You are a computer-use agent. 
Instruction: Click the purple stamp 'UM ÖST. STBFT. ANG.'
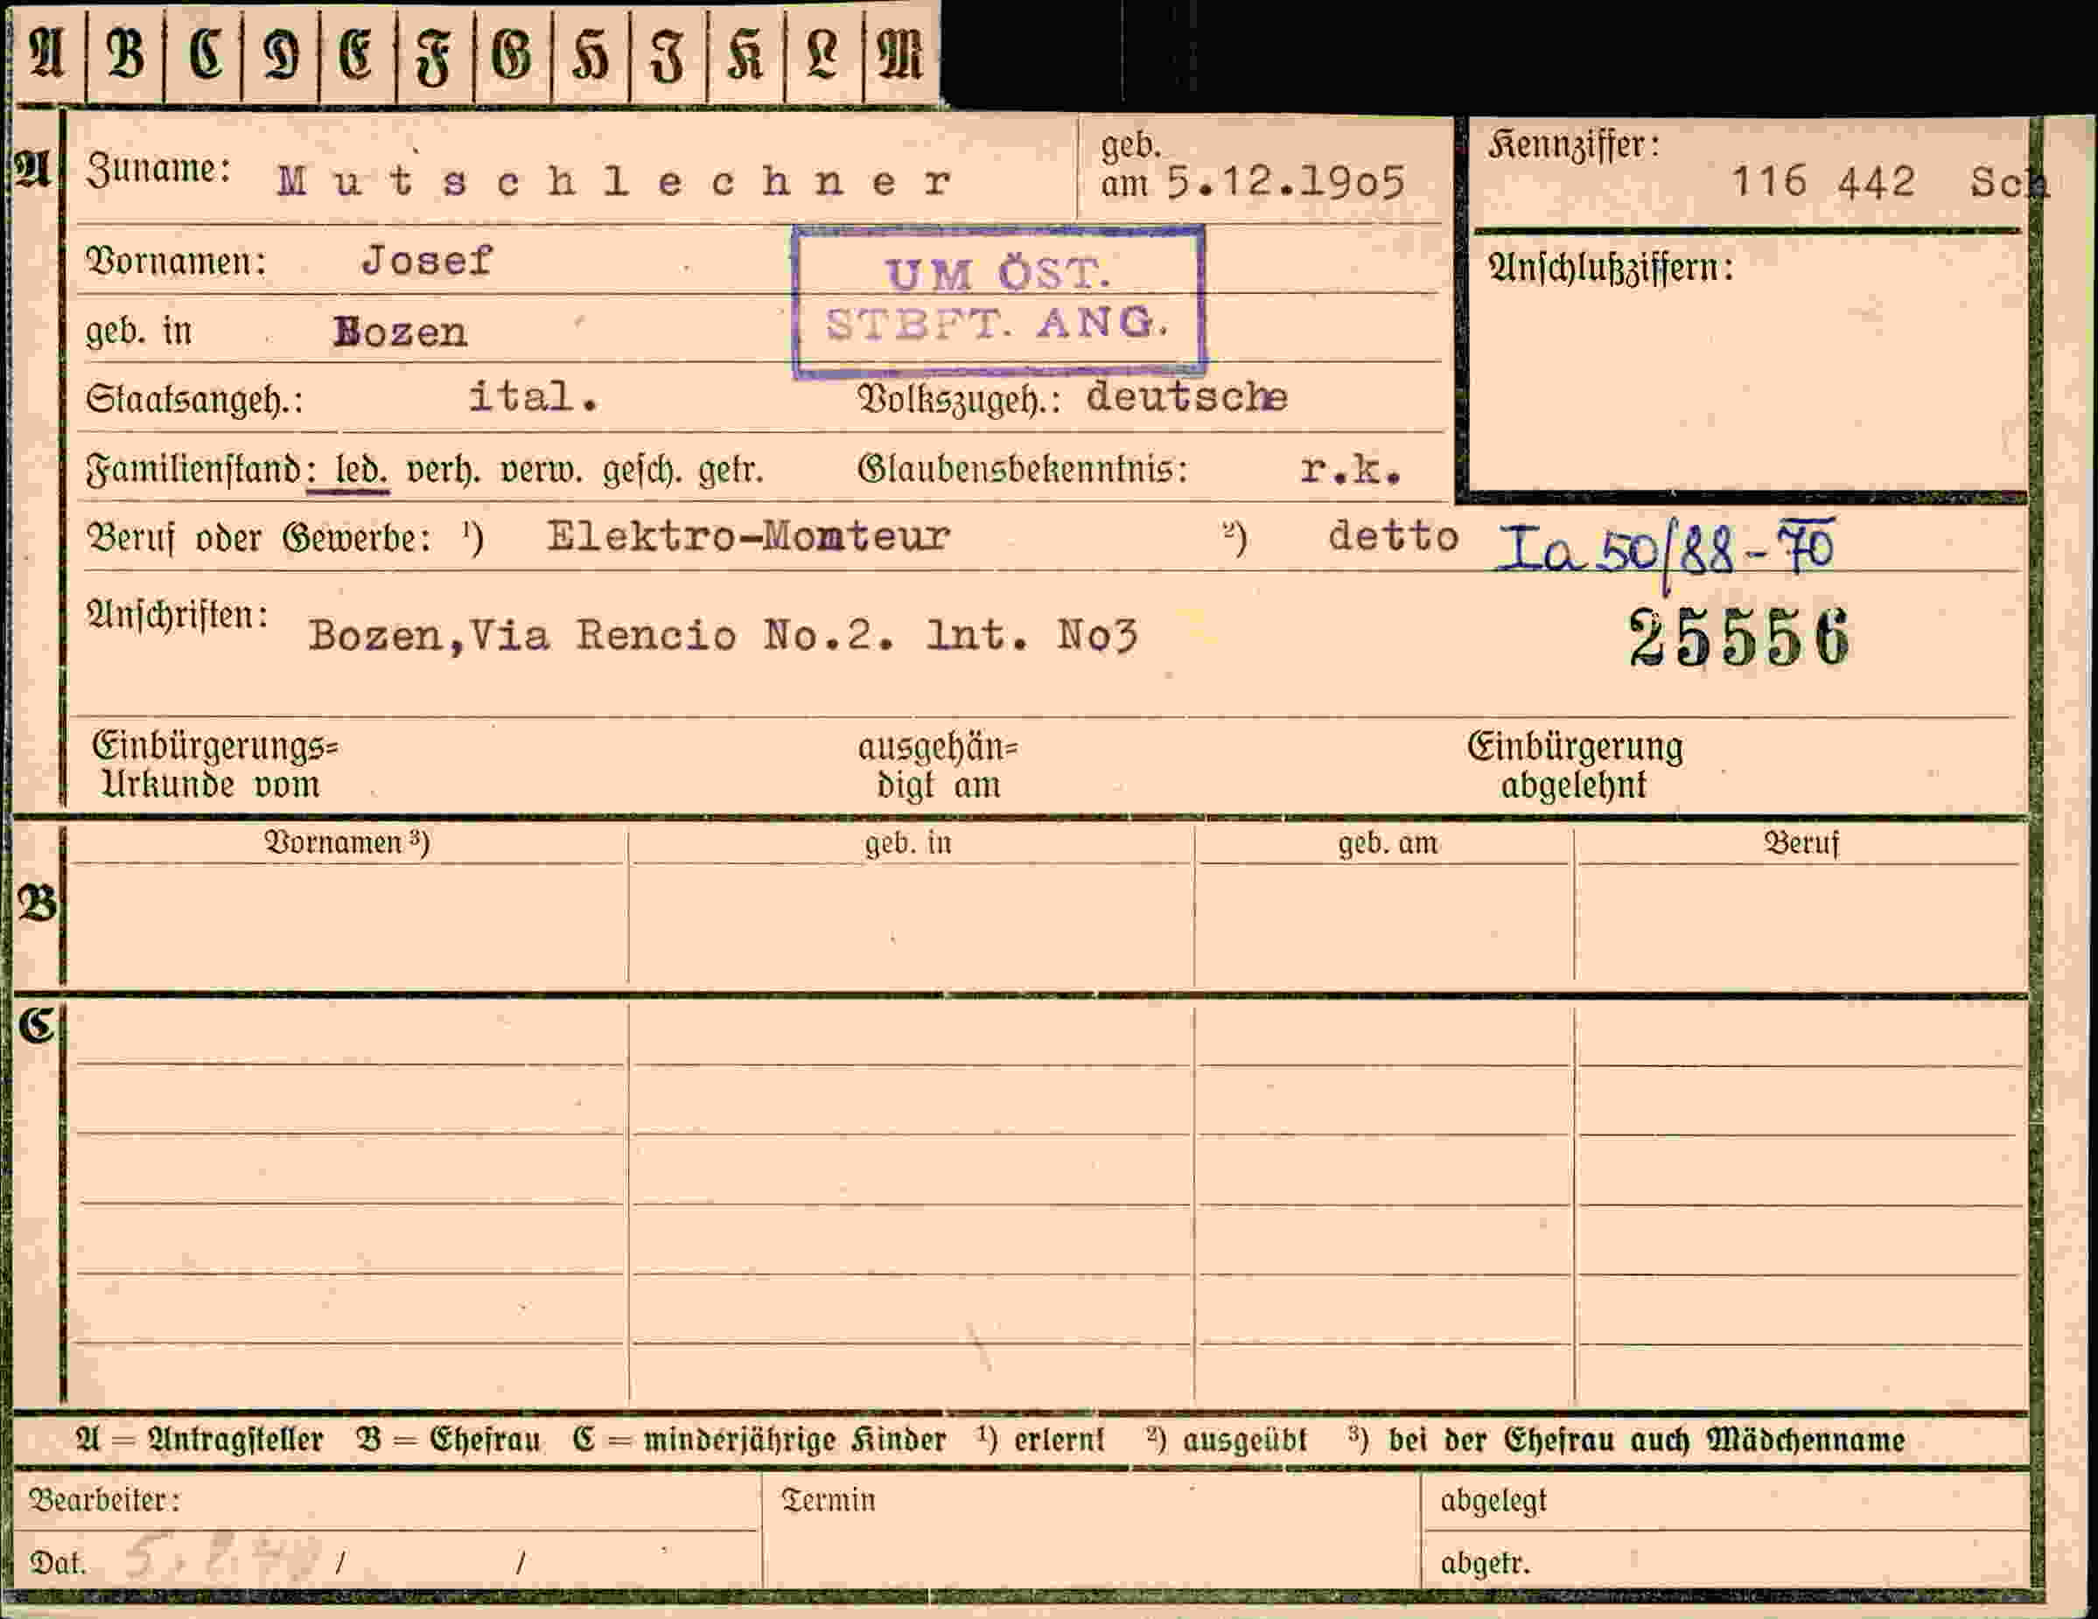click(x=999, y=302)
